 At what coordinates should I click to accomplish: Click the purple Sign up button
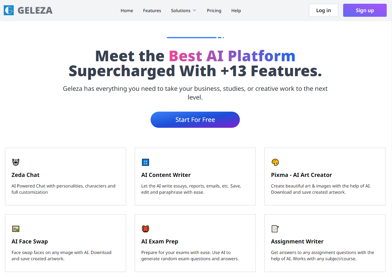pyautogui.click(x=365, y=10)
